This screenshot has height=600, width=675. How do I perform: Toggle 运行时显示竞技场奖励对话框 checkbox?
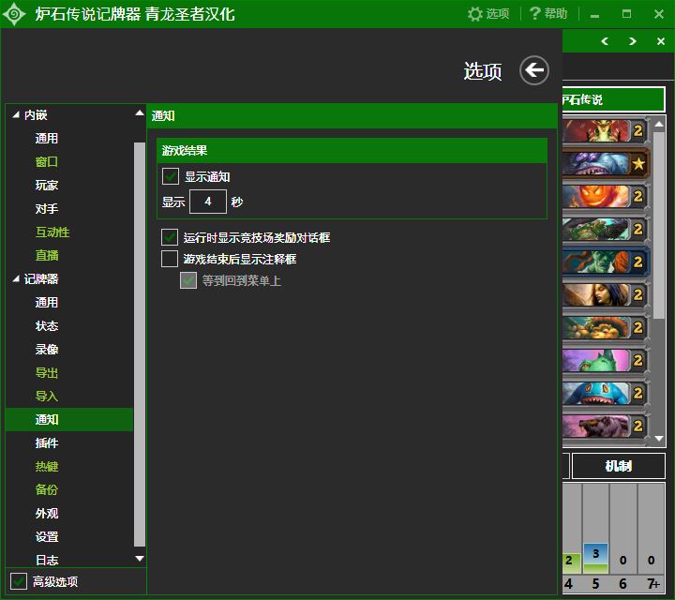click(169, 237)
